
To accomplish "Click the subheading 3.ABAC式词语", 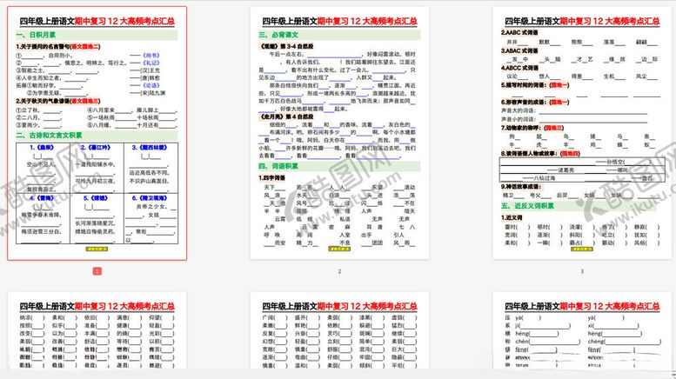I will pyautogui.click(x=519, y=50).
